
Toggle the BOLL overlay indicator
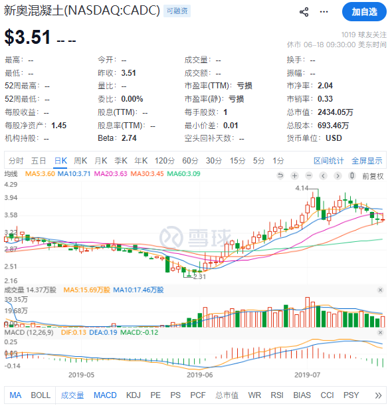pos(41,395)
